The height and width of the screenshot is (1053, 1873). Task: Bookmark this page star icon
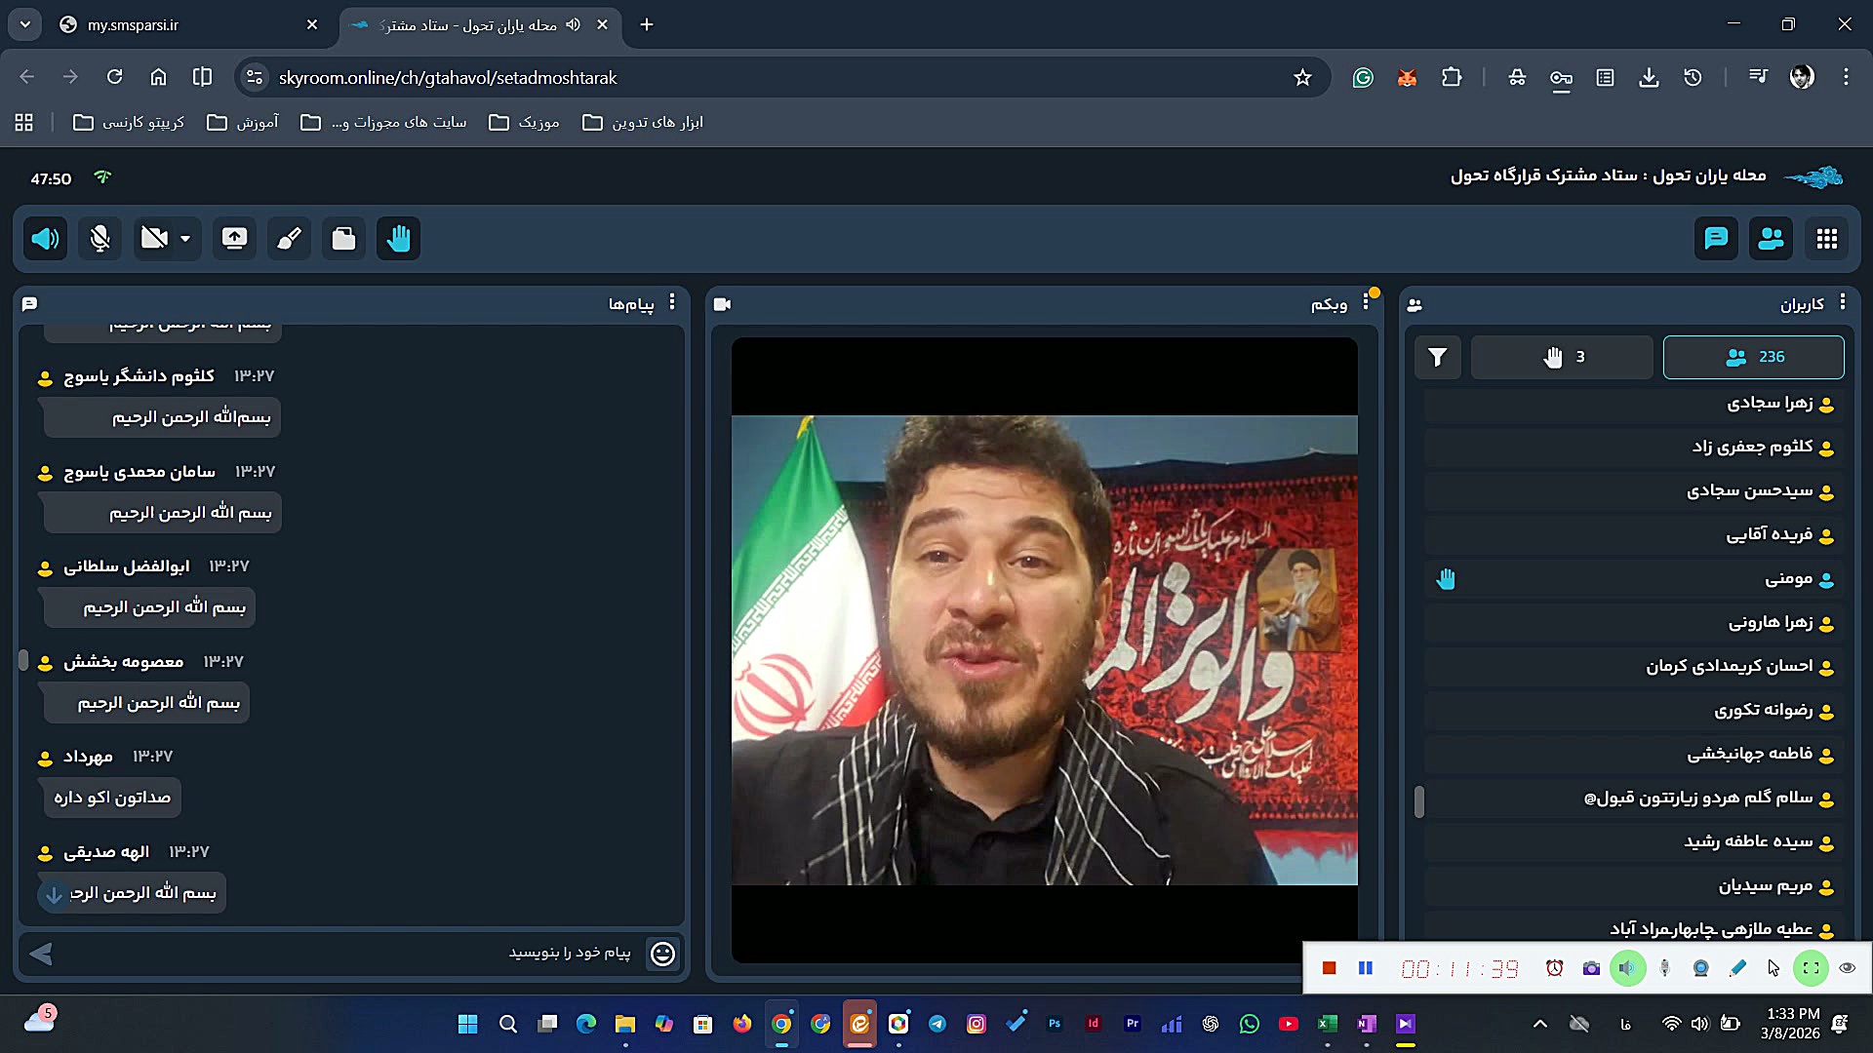[x=1302, y=78]
